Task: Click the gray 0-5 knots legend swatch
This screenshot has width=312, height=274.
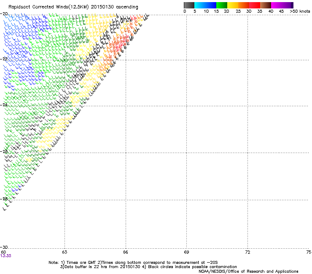Action: point(189,5)
